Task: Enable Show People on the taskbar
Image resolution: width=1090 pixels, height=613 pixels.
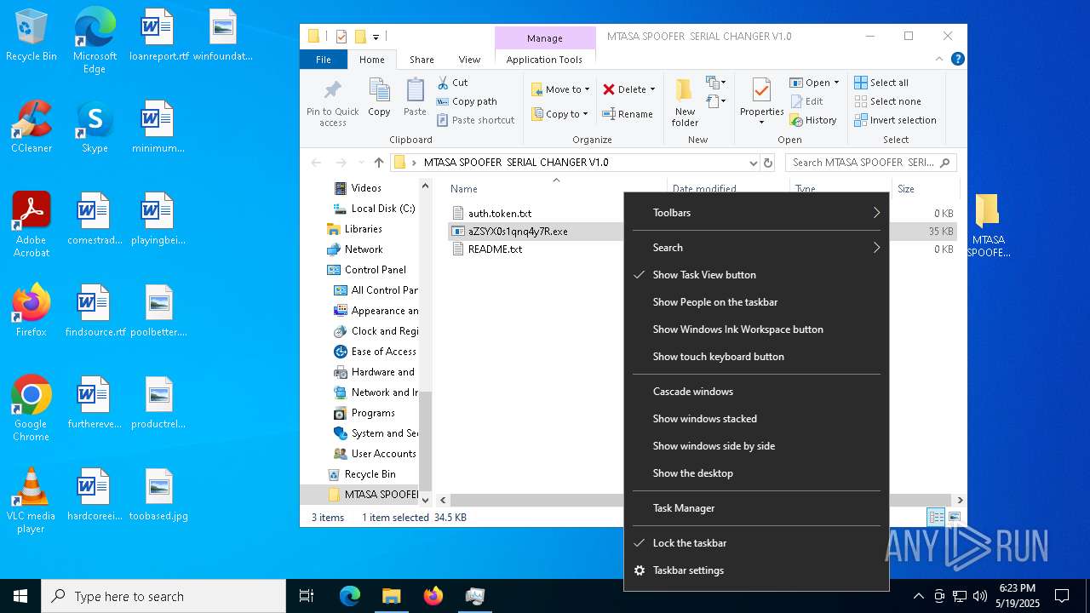Action: (x=756, y=302)
